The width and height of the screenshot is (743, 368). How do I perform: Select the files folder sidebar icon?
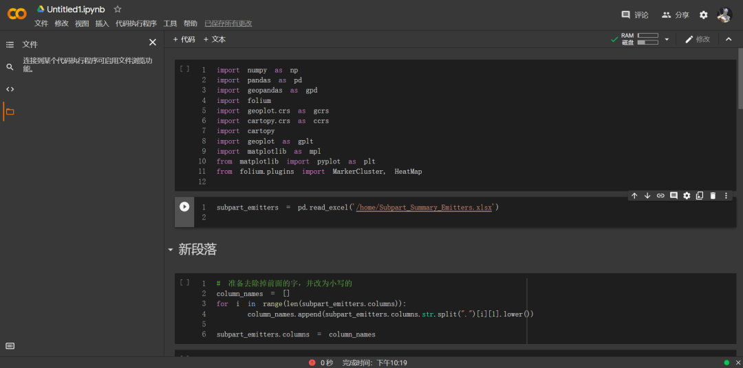tap(10, 112)
